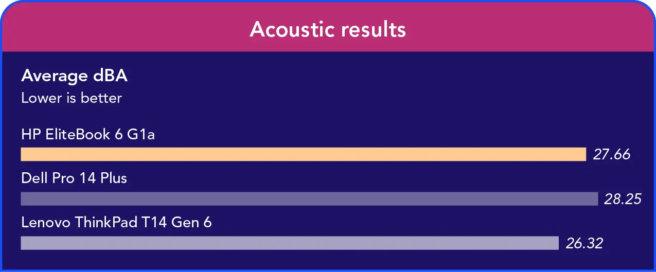Select the Lenovo ThinkPad T14 Gen 6 label
Image resolution: width=656 pixels, height=272 pixels.
pyautogui.click(x=116, y=223)
